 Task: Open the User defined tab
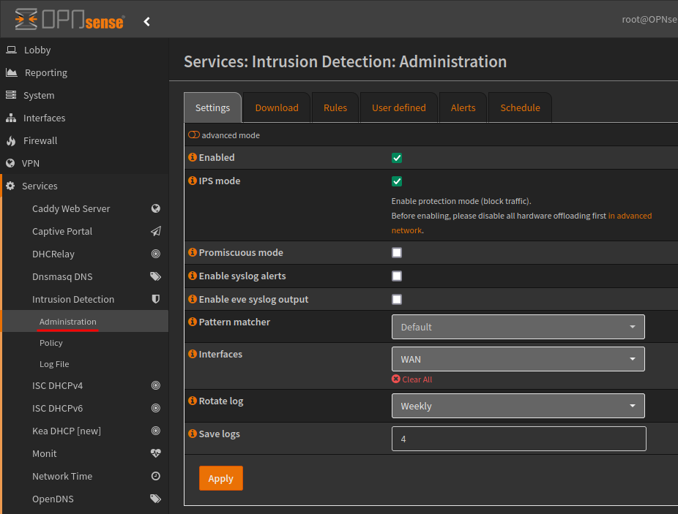pyautogui.click(x=398, y=107)
